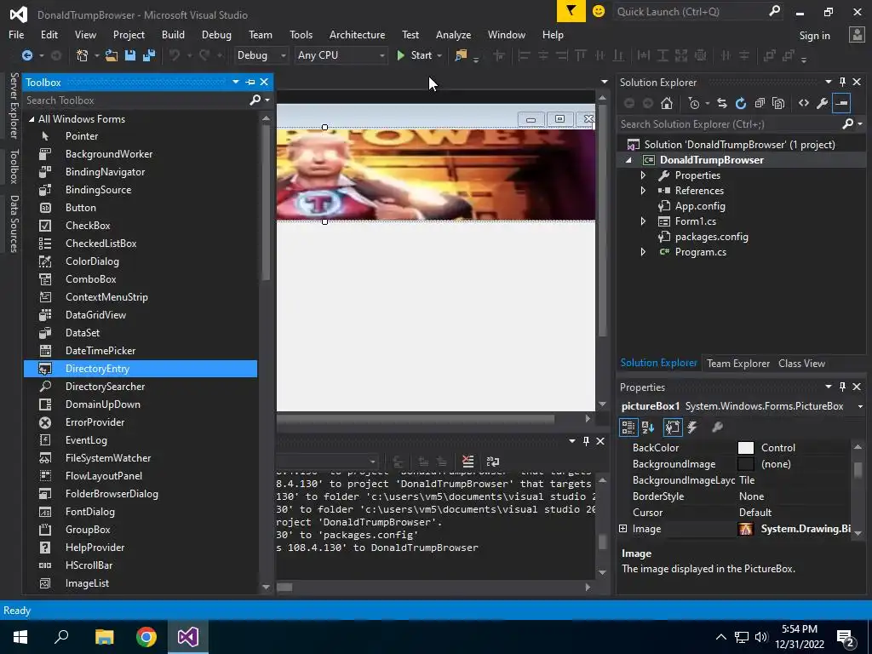
Task: Toggle Show All Files in Solution Explorer
Action: 778,103
